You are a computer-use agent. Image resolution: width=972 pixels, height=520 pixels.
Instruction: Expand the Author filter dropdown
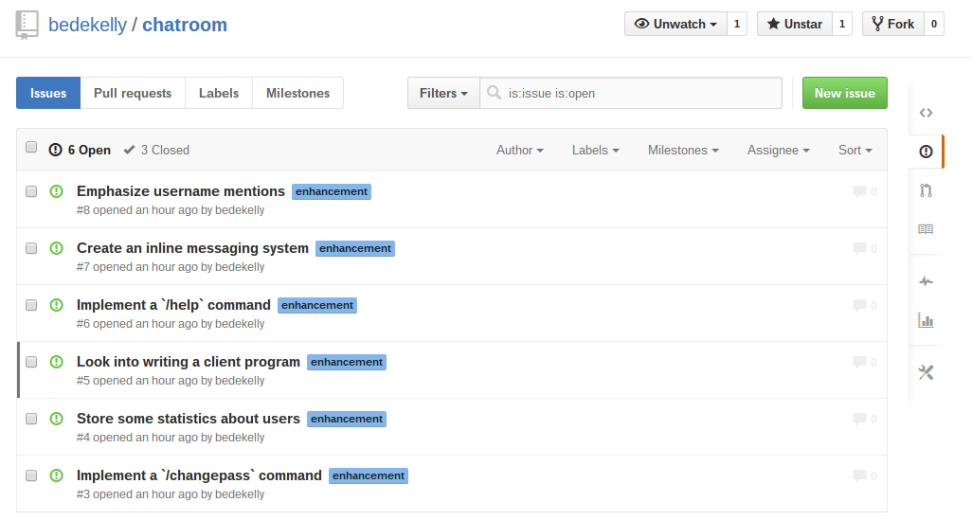(x=519, y=150)
